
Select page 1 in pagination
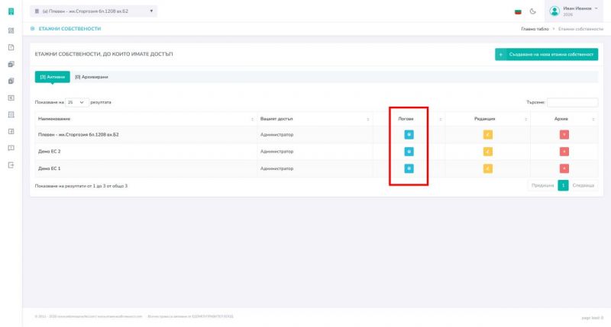(563, 185)
